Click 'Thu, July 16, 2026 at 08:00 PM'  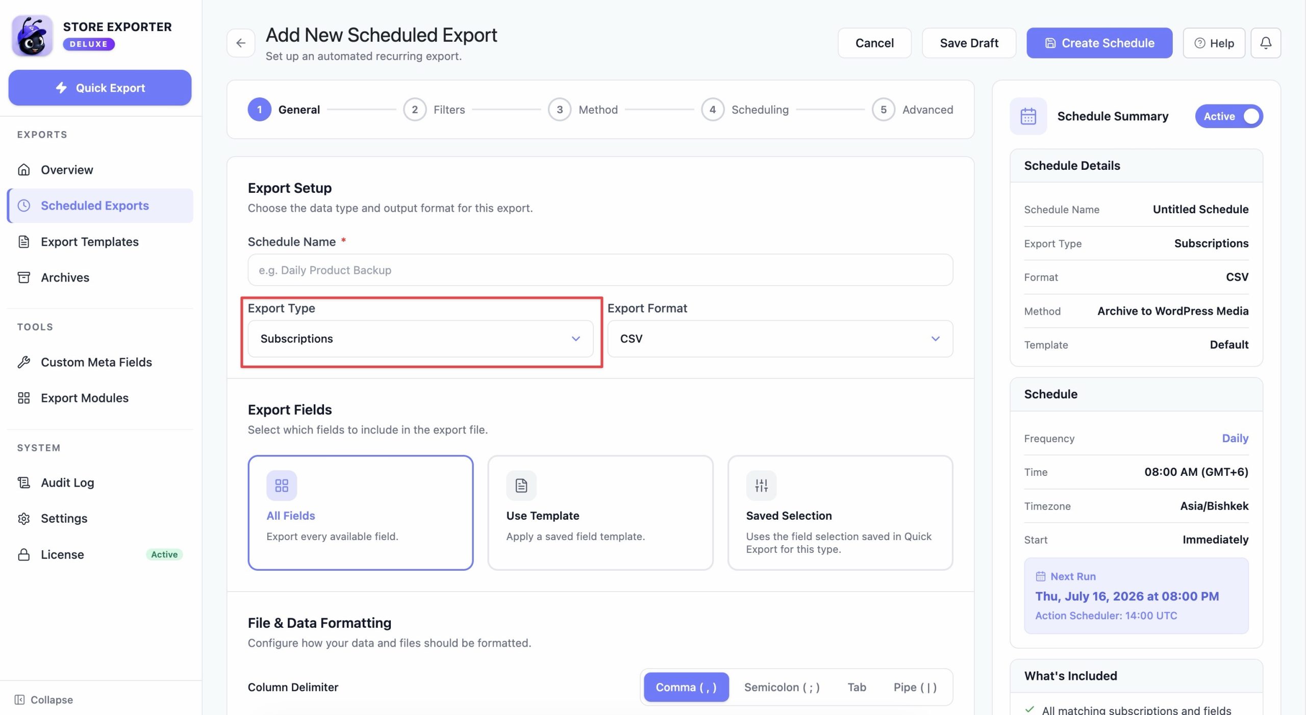(1127, 596)
